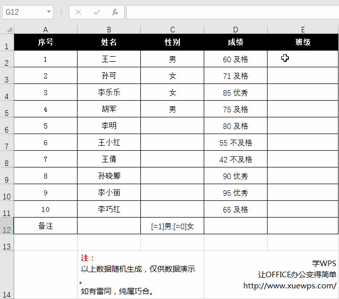Select the cell containing 王倩

pyautogui.click(x=109, y=159)
